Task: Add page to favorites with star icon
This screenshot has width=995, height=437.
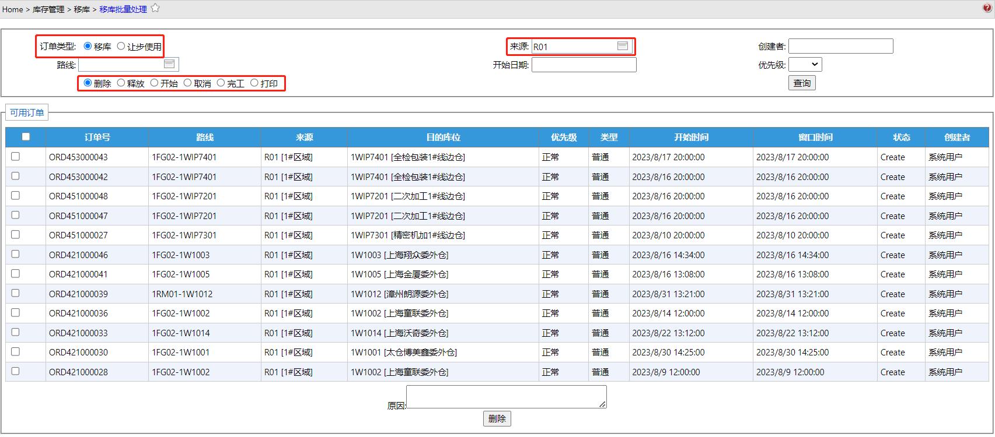Action: tap(155, 8)
